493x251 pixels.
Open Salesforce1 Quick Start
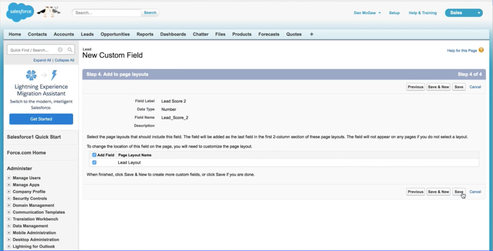(34, 137)
